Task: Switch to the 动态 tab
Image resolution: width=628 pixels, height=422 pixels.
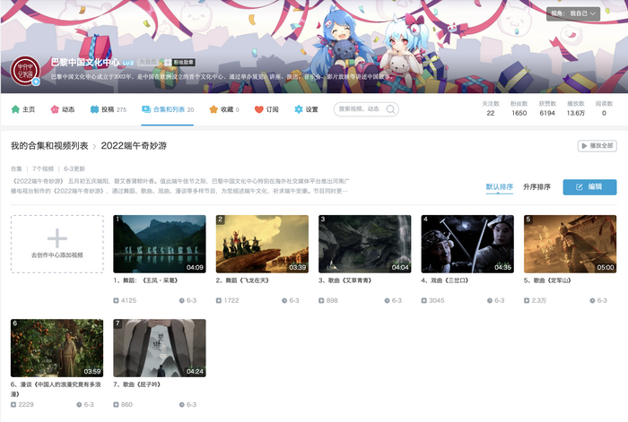Action: pyautogui.click(x=63, y=109)
